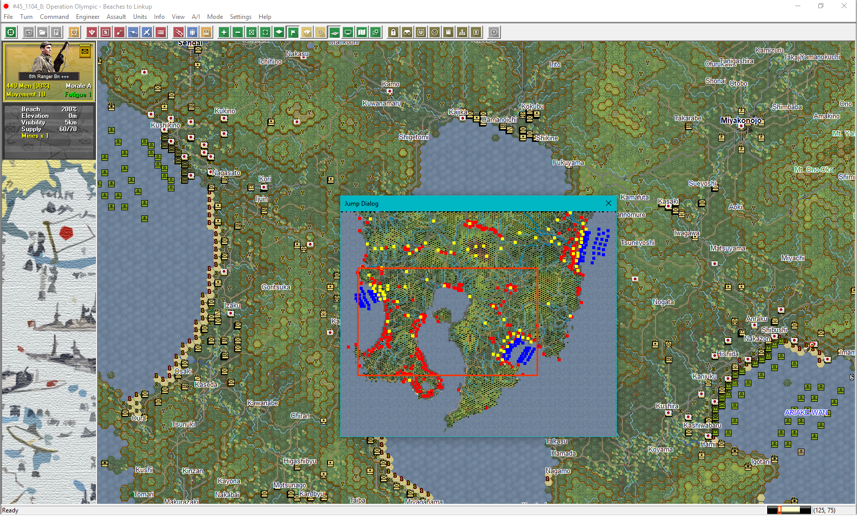
Task: Open the air strike airplane icon
Action: pyautogui.click(x=147, y=32)
